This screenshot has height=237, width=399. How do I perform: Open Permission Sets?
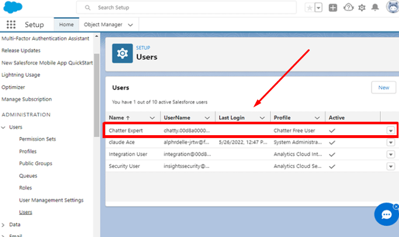pos(37,139)
